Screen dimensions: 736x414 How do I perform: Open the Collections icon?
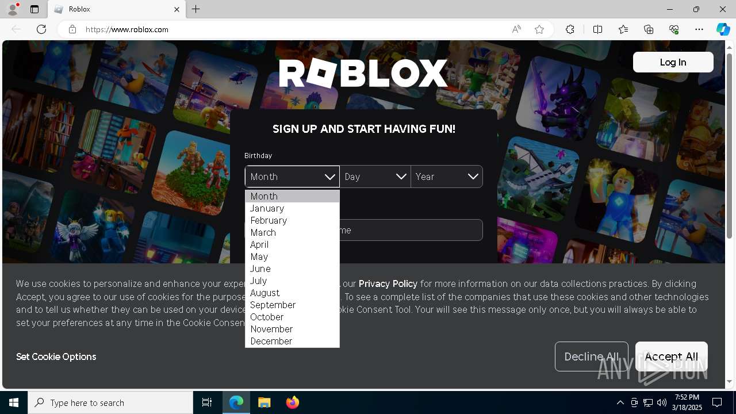point(649,29)
